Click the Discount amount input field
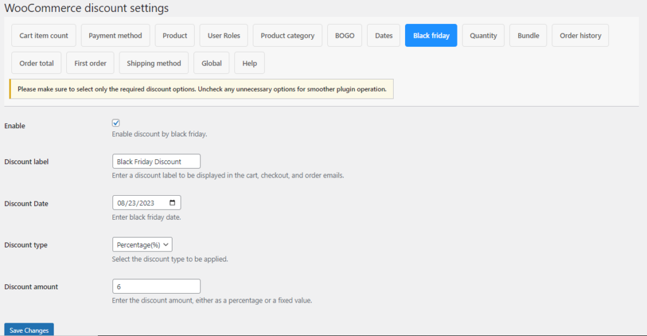 pos(157,286)
